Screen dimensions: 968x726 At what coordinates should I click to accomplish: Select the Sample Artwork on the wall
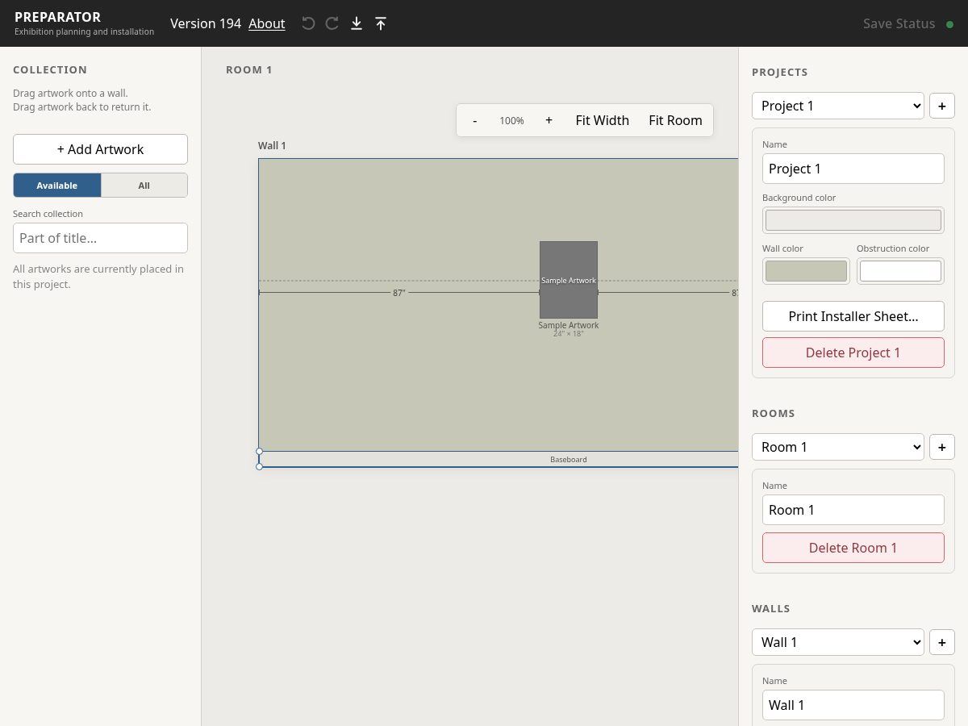click(569, 280)
